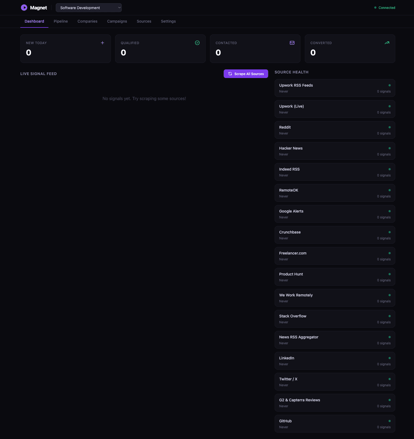
Task: Click the status dot for Twitter / X
Action: point(389,379)
